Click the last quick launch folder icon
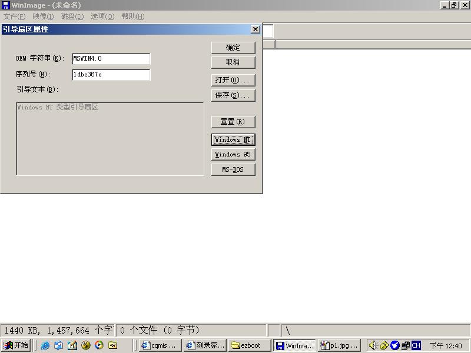The width and height of the screenshot is (471, 353). [x=112, y=345]
